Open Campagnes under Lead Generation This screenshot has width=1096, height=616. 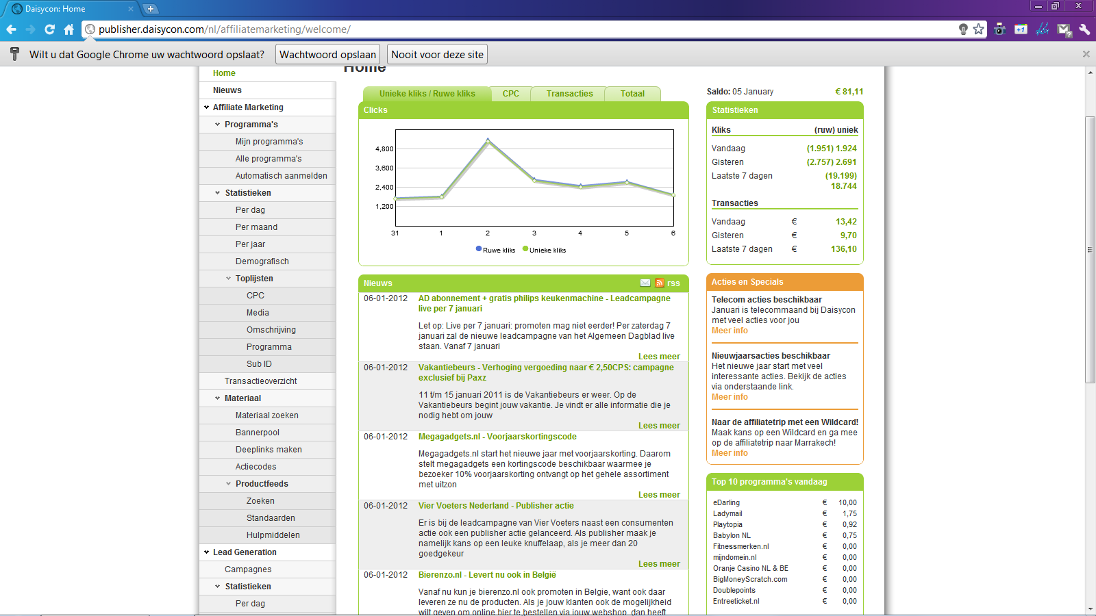coord(248,569)
